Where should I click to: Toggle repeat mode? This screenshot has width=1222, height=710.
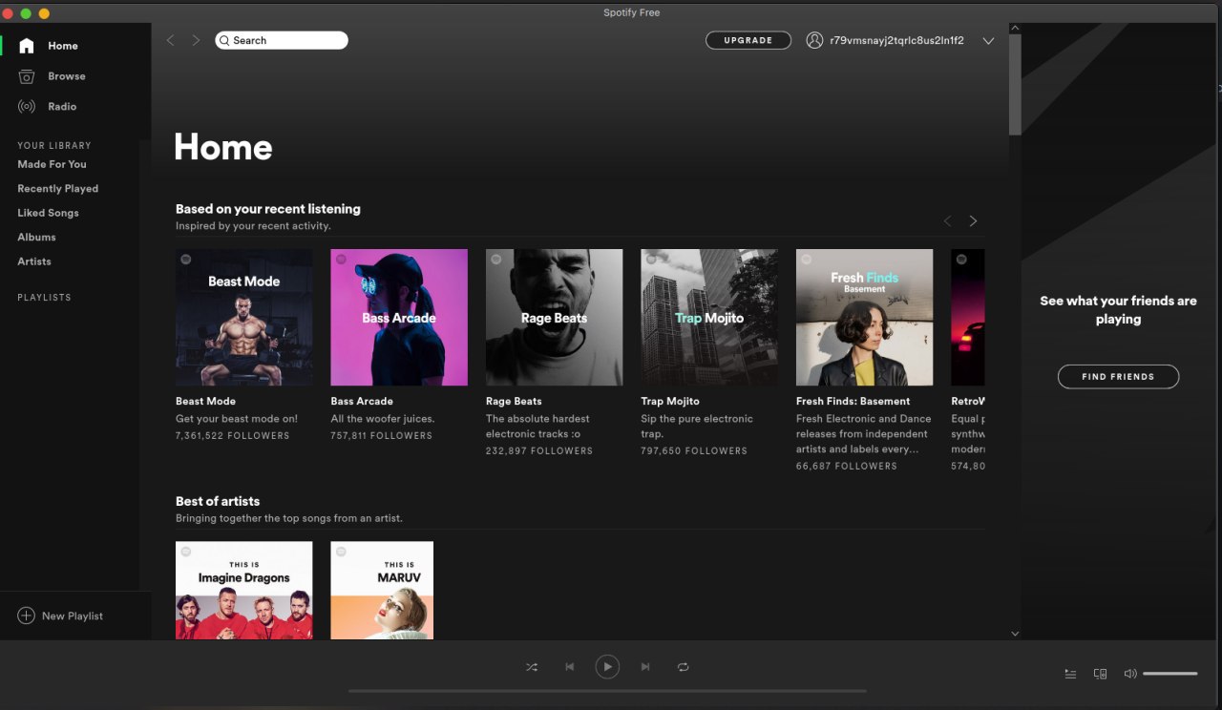(683, 667)
